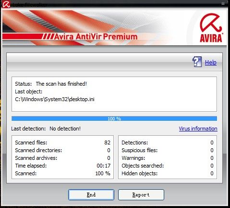Click the small grid icon in title bar corner
The width and height of the screenshot is (230, 208).
pyautogui.click(x=223, y=4)
